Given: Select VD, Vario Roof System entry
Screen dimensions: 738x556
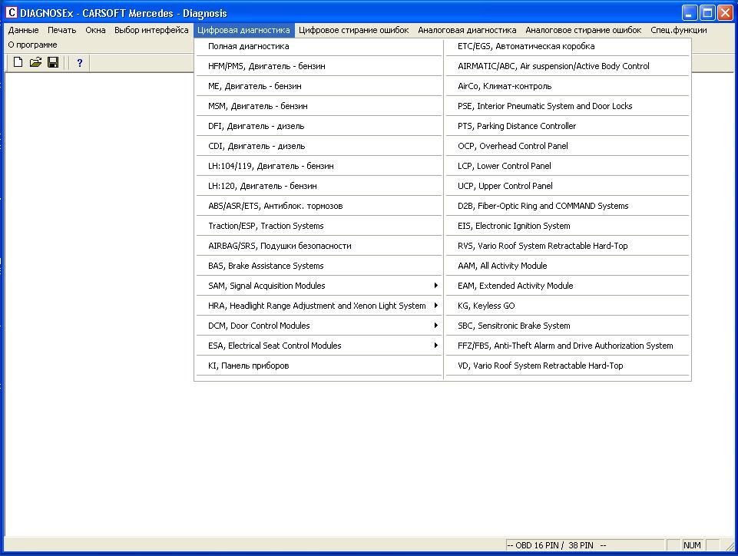Looking at the screenshot, I should click(x=568, y=366).
